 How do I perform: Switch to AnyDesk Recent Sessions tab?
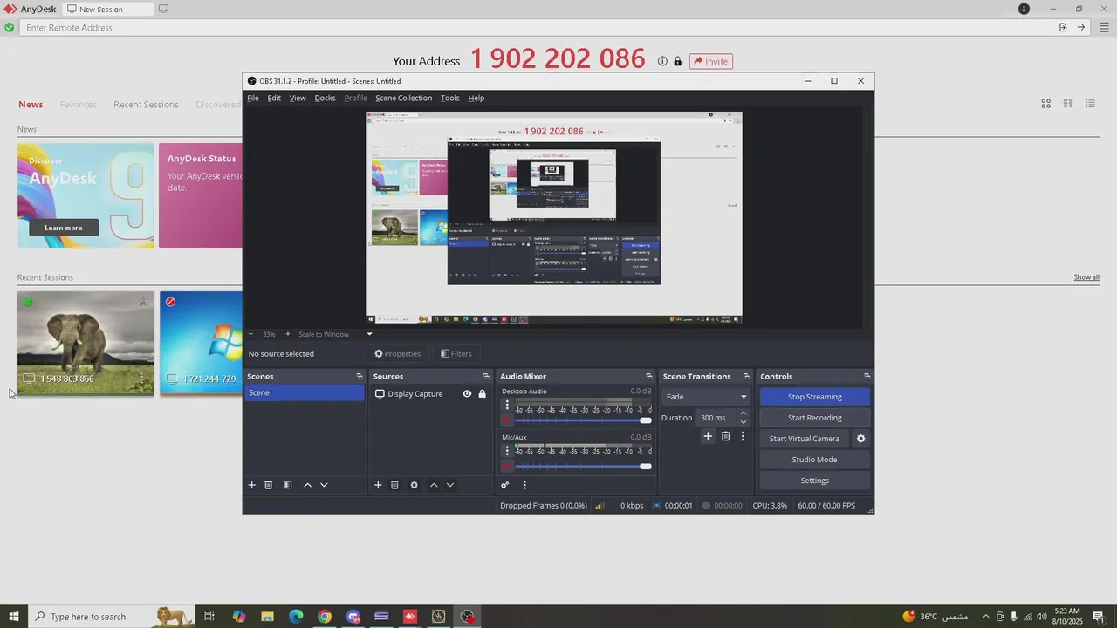[146, 105]
